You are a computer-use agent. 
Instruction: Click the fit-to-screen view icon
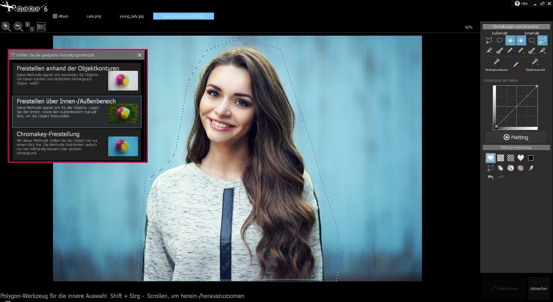click(x=41, y=27)
